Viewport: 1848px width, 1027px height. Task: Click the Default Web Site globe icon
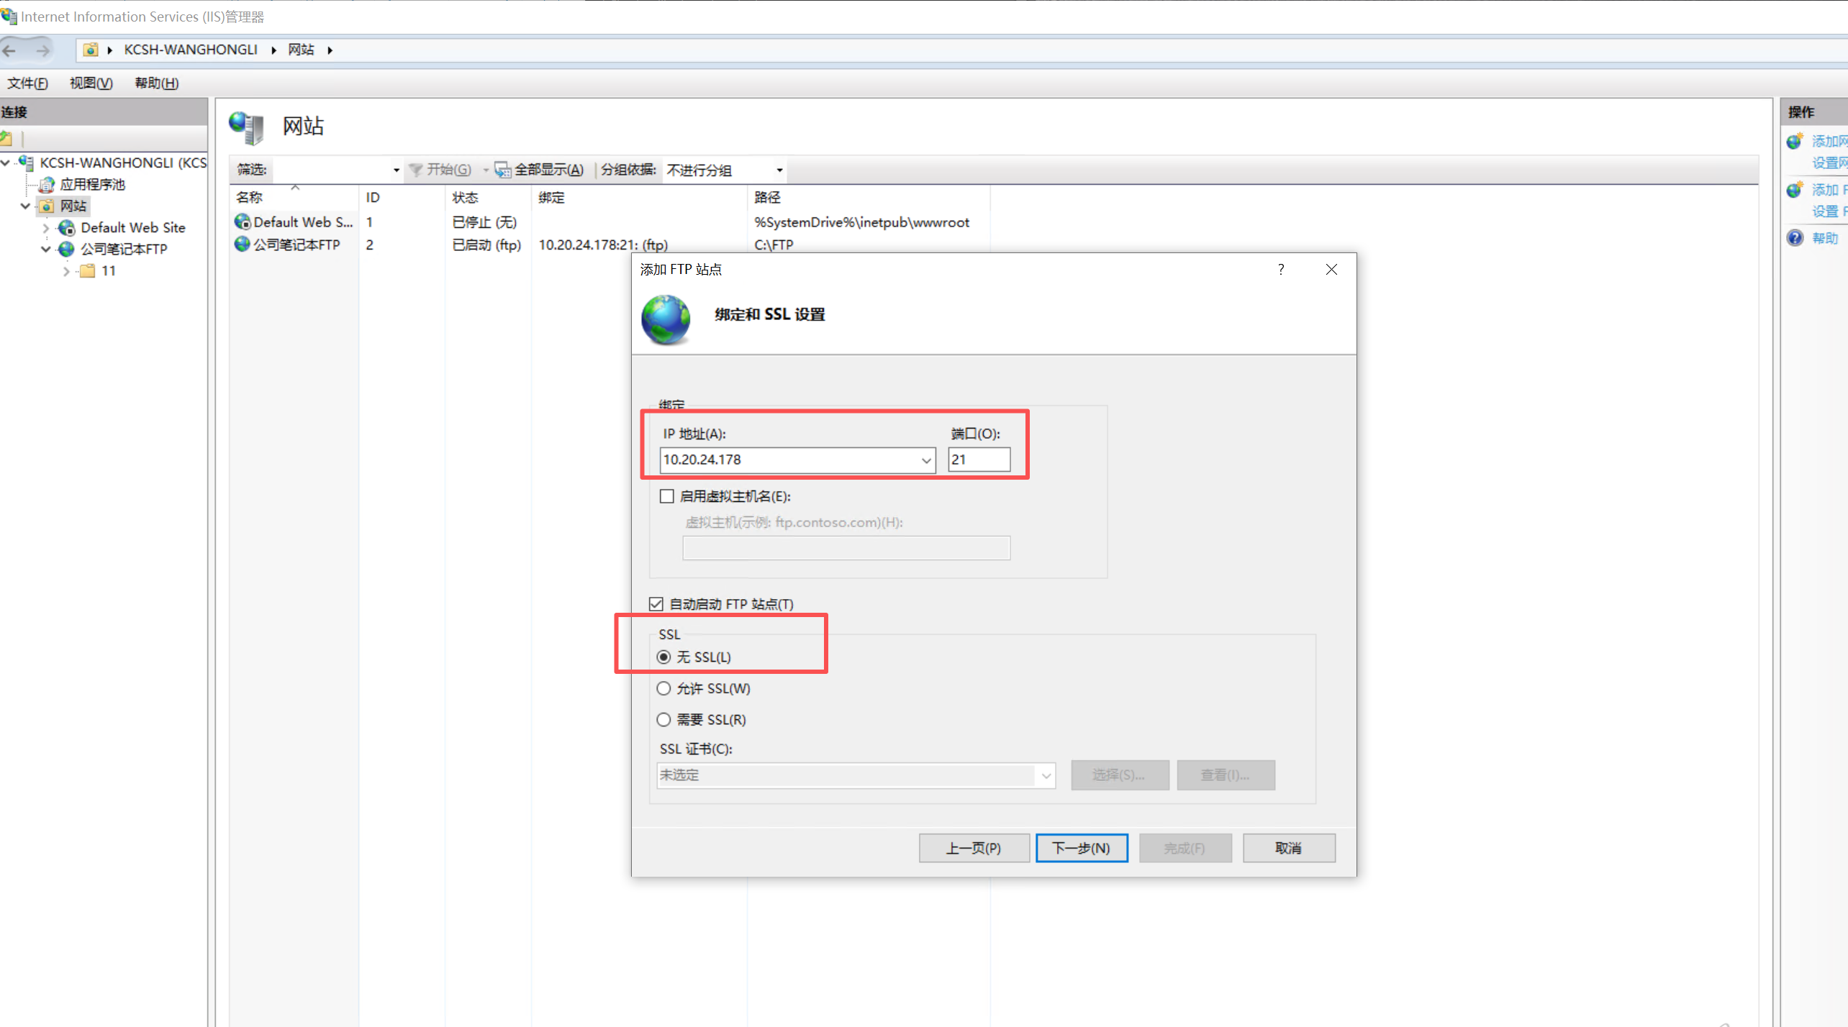pyautogui.click(x=67, y=228)
